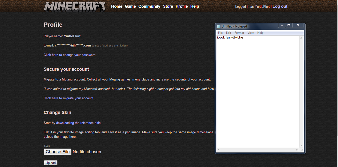
Task: Maximize the Notepad window
Action: [x=289, y=25]
